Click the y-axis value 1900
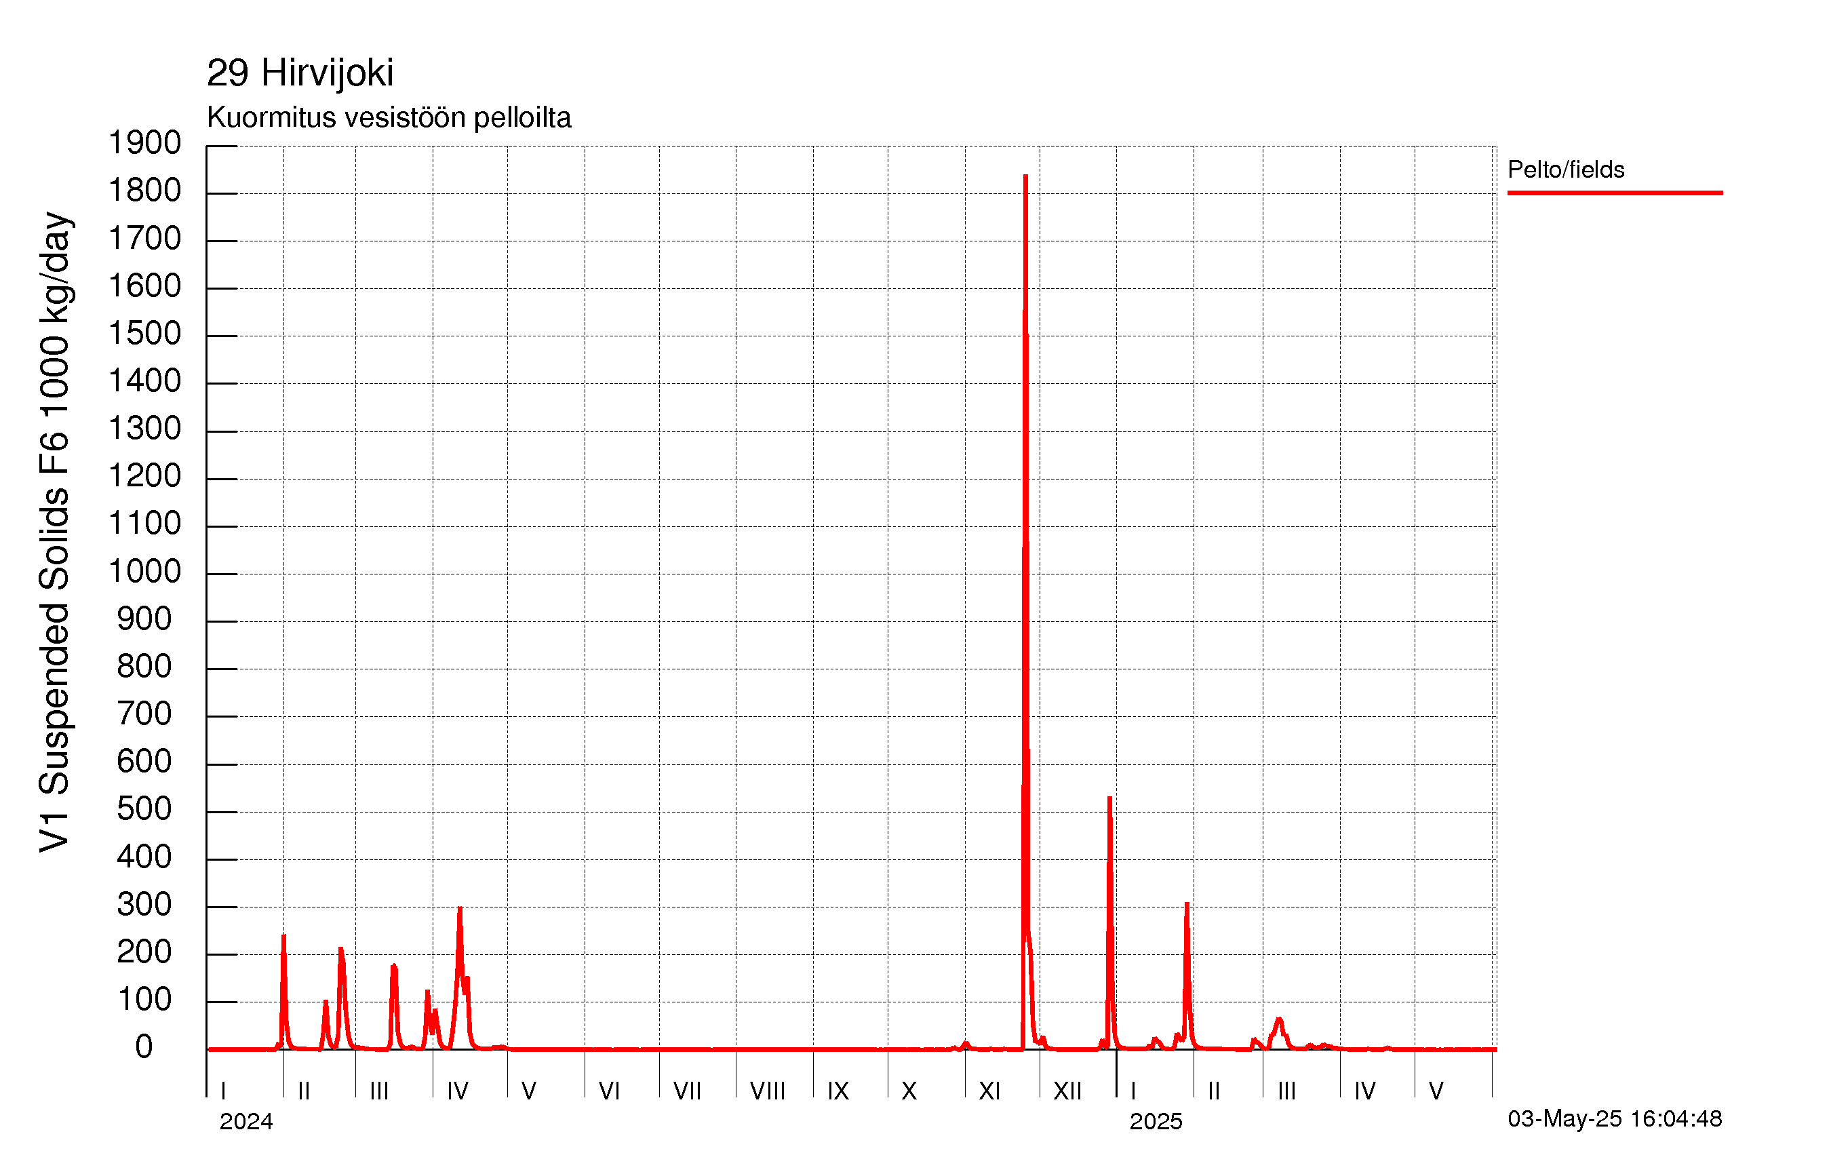Viewport: 1831px width, 1153px height. tap(144, 143)
